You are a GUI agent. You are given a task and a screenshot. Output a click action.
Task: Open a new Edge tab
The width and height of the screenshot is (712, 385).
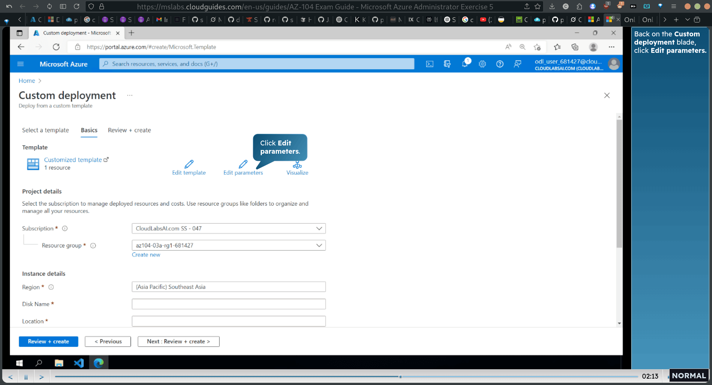click(x=131, y=33)
